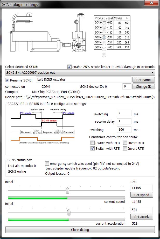This screenshot has height=239, width=160.
Task: Select the SCN5-200 stroke model radio button
Action: point(104,37)
